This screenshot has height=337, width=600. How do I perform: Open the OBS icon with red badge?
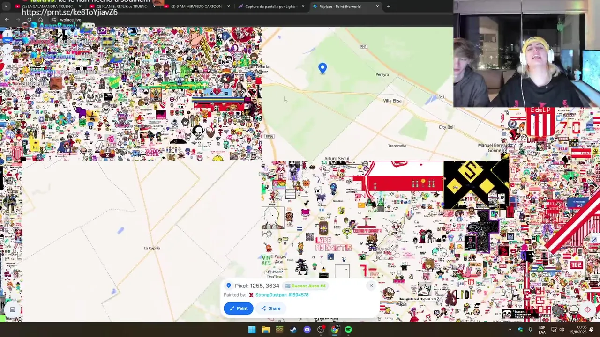coord(321,330)
